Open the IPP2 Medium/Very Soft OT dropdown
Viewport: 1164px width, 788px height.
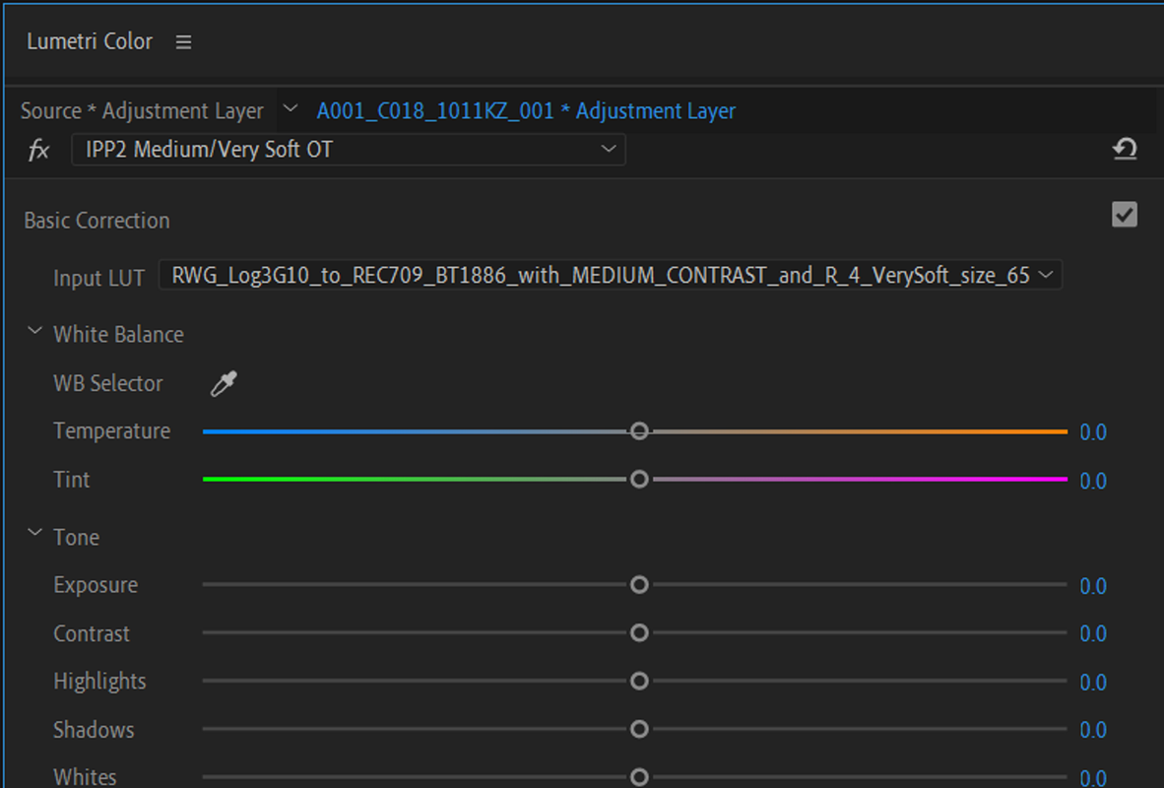click(x=349, y=150)
